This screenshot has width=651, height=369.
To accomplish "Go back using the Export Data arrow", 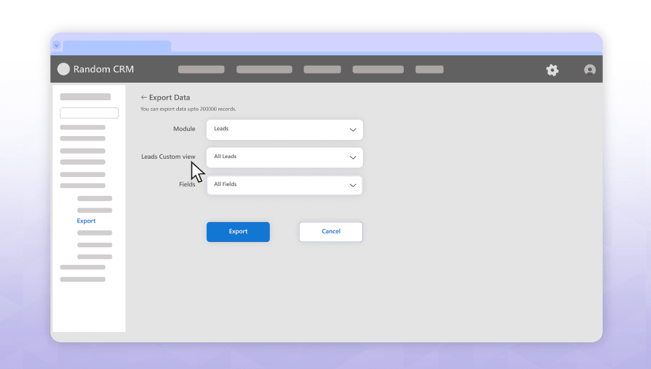I will pos(144,98).
